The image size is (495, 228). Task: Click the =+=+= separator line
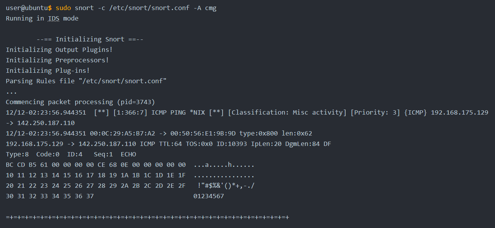coord(147,217)
